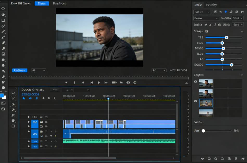Switch to the Petinity tab

click(x=211, y=5)
